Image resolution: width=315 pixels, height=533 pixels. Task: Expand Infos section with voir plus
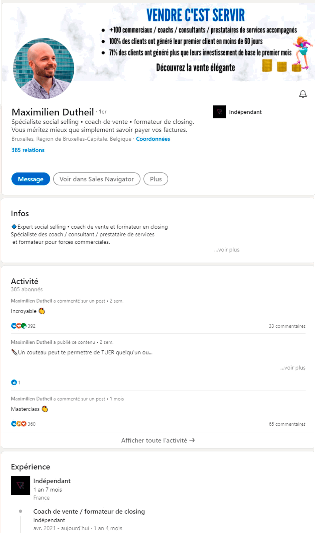point(227,249)
